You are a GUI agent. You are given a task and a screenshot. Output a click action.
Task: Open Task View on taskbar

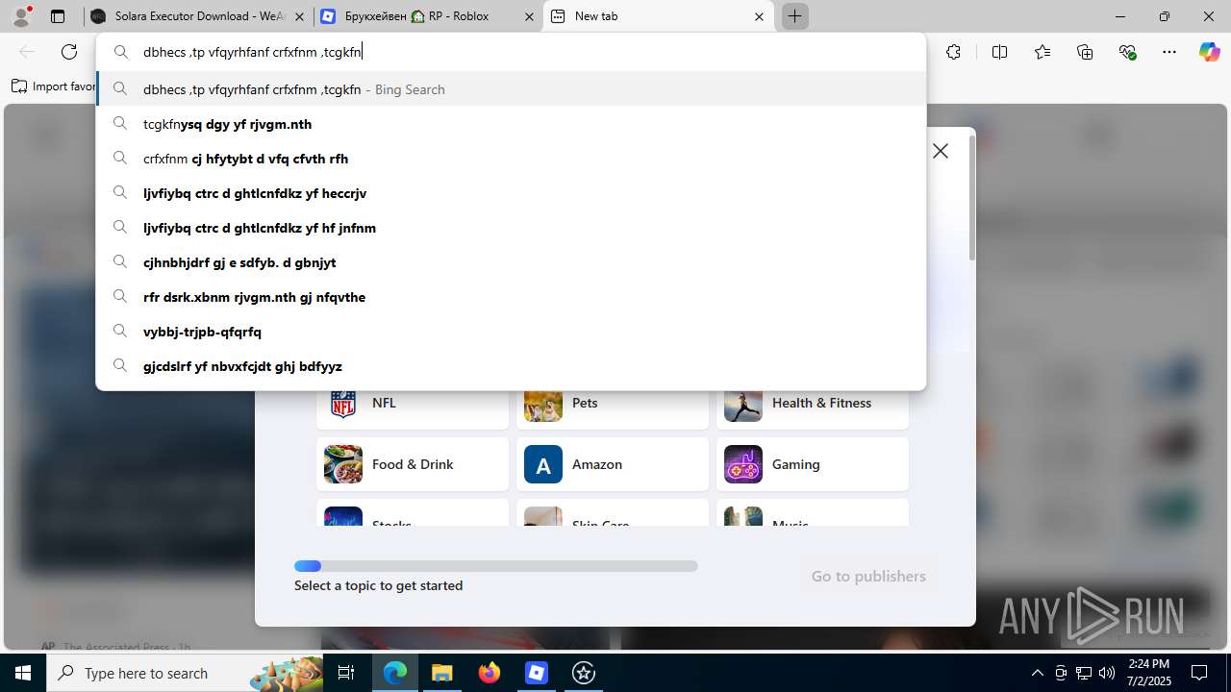[x=346, y=673]
